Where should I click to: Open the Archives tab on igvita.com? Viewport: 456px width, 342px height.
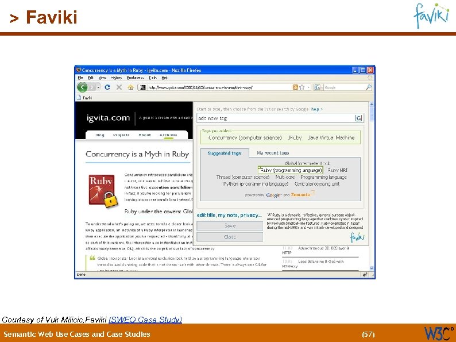coord(168,135)
